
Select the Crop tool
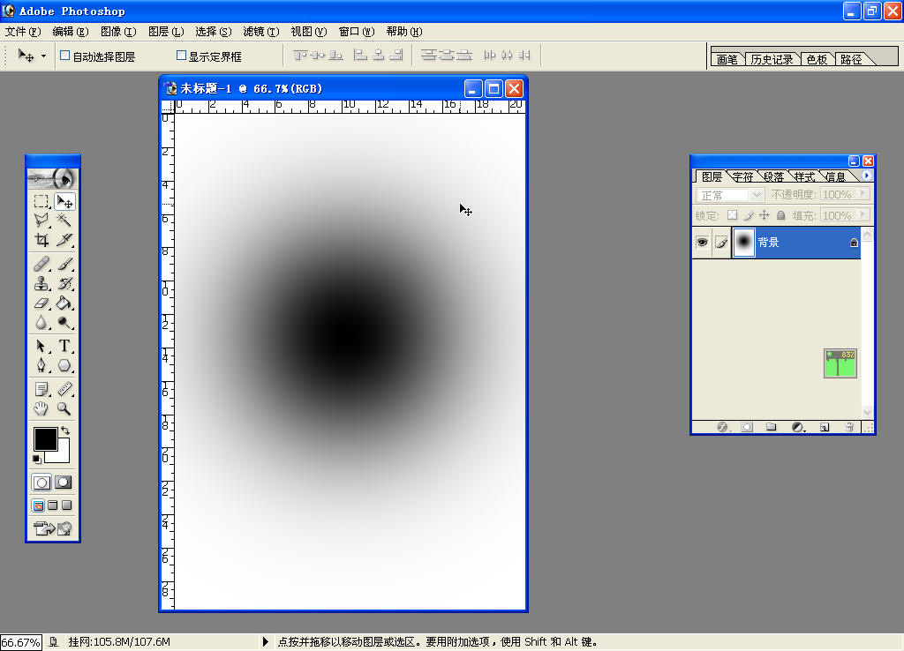[41, 238]
